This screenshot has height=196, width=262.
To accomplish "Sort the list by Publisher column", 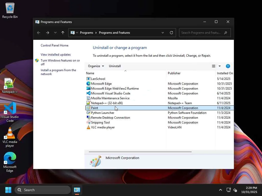I will [191, 73].
